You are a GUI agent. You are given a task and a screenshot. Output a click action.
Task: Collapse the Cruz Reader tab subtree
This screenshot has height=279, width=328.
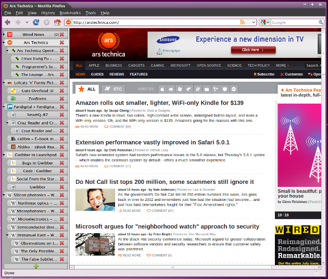(x=7, y=123)
